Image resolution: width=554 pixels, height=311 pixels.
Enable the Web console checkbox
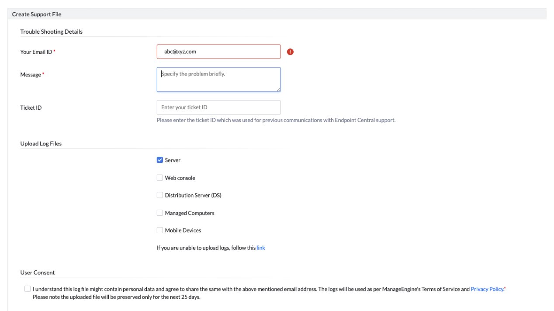click(x=160, y=177)
